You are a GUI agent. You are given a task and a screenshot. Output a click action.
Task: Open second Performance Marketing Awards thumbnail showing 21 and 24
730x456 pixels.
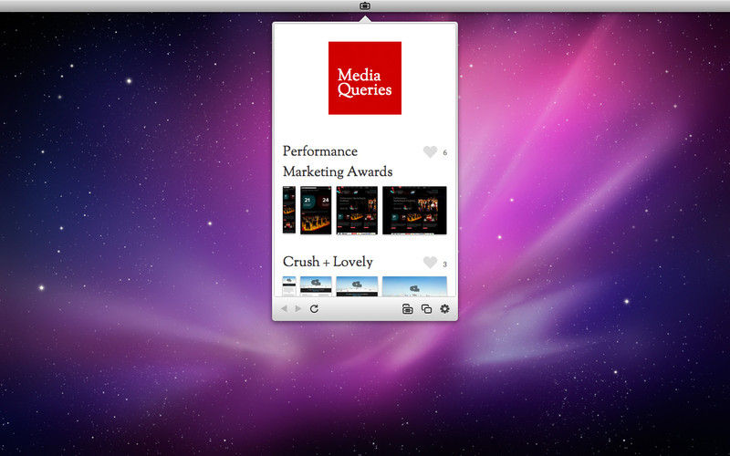(x=316, y=211)
